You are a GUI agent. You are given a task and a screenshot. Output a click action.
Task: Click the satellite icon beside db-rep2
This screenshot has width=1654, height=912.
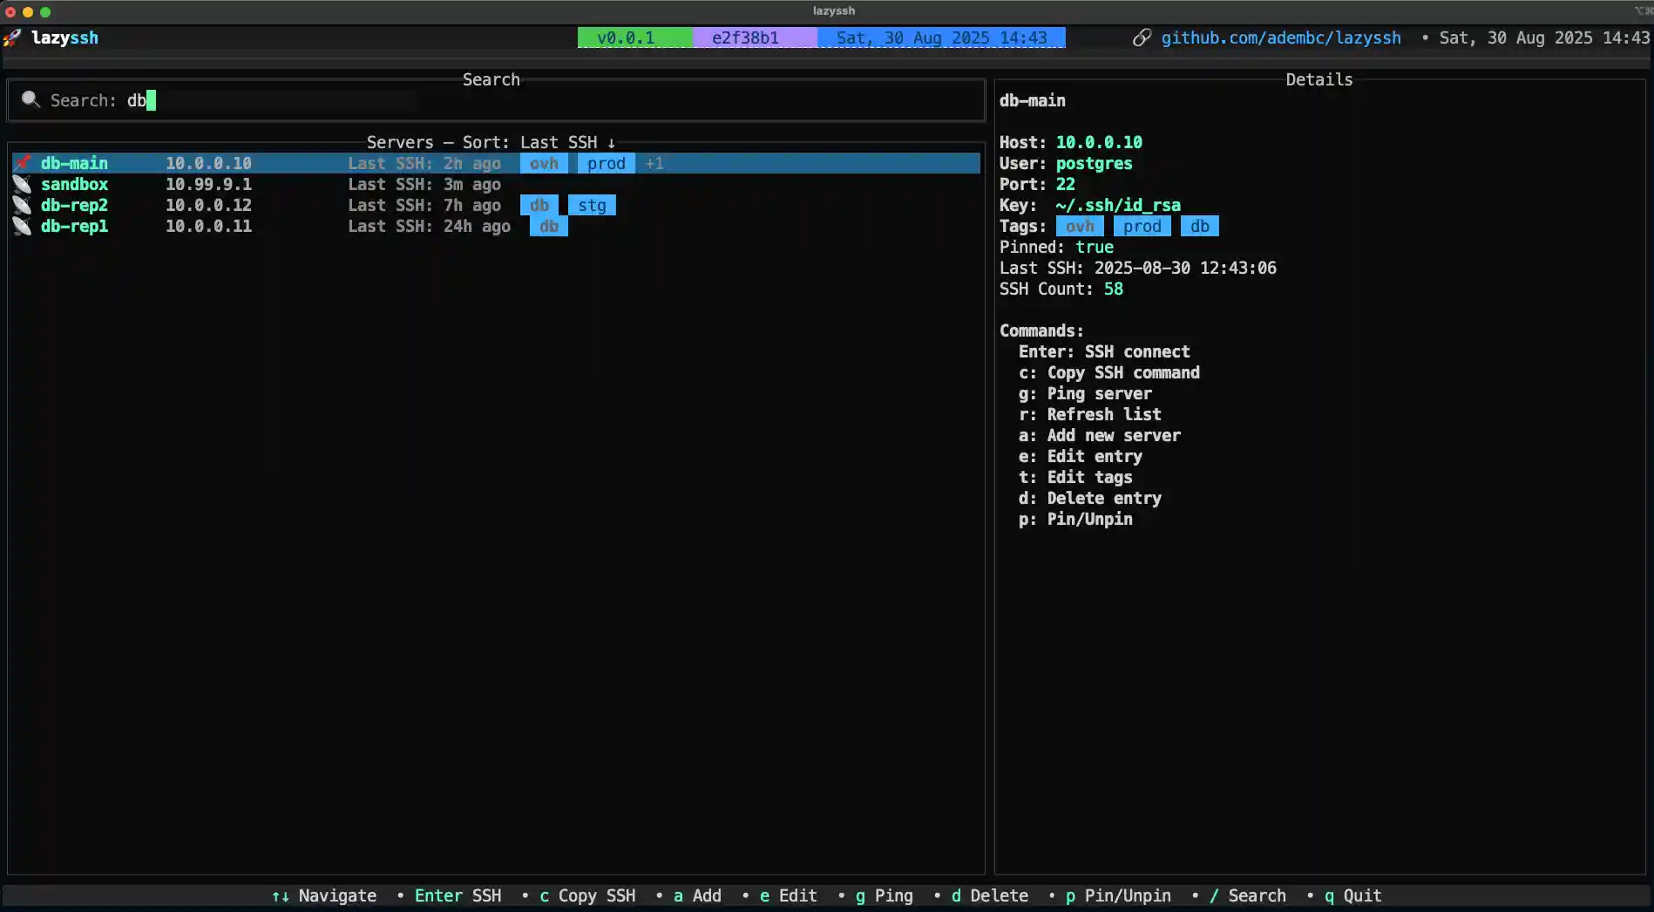23,205
